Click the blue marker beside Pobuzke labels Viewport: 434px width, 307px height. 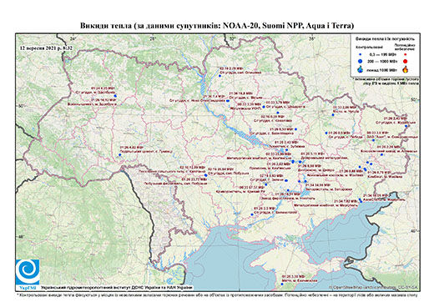click(x=205, y=175)
